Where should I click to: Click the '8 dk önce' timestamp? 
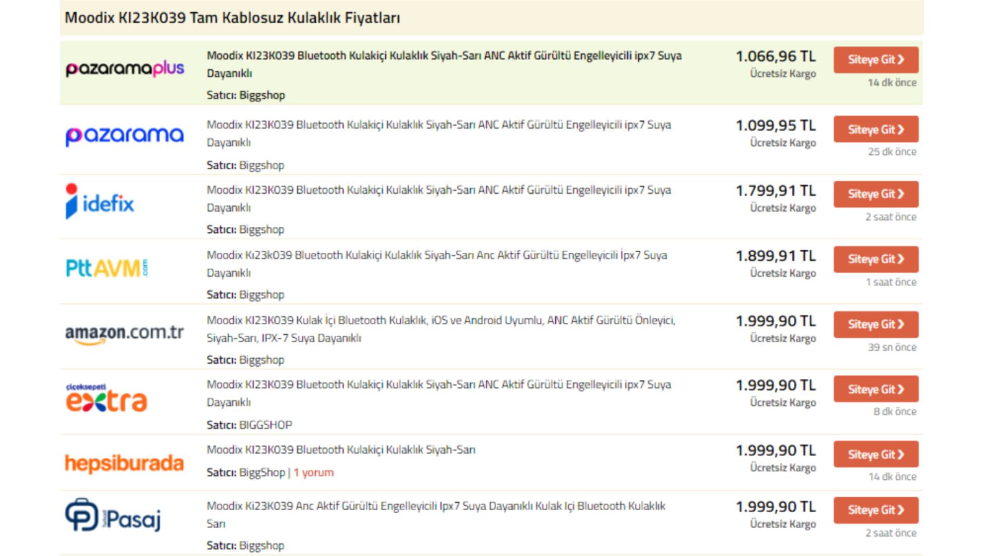[x=895, y=412]
